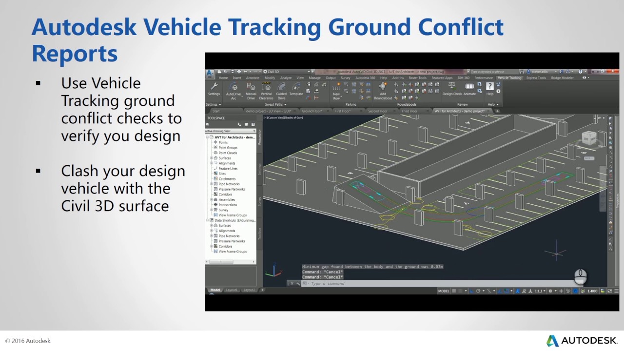Image resolution: width=624 pixels, height=351 pixels.
Task: Click the AutoCAD application menu logo
Action: 210,74
